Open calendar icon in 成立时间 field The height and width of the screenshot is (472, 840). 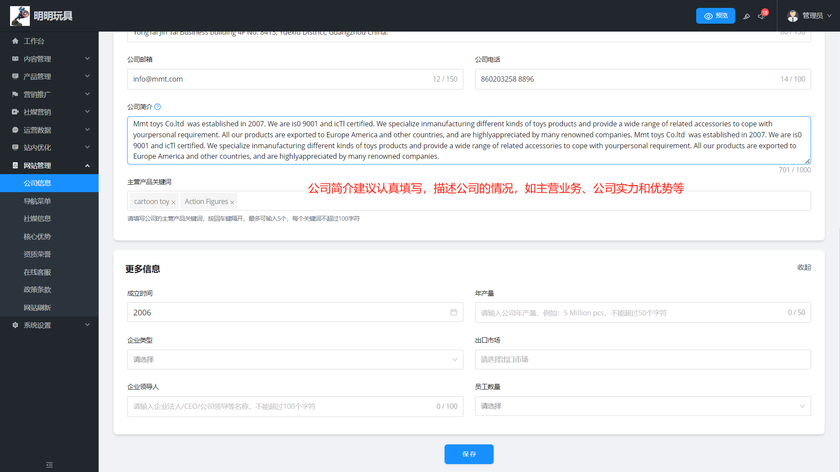coord(454,312)
